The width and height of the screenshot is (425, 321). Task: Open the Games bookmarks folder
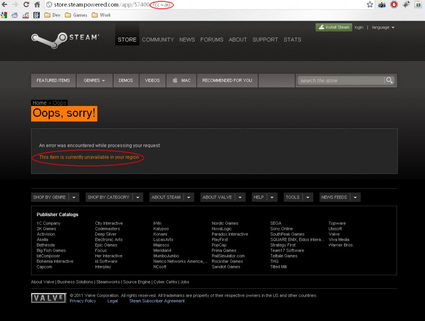(76, 15)
